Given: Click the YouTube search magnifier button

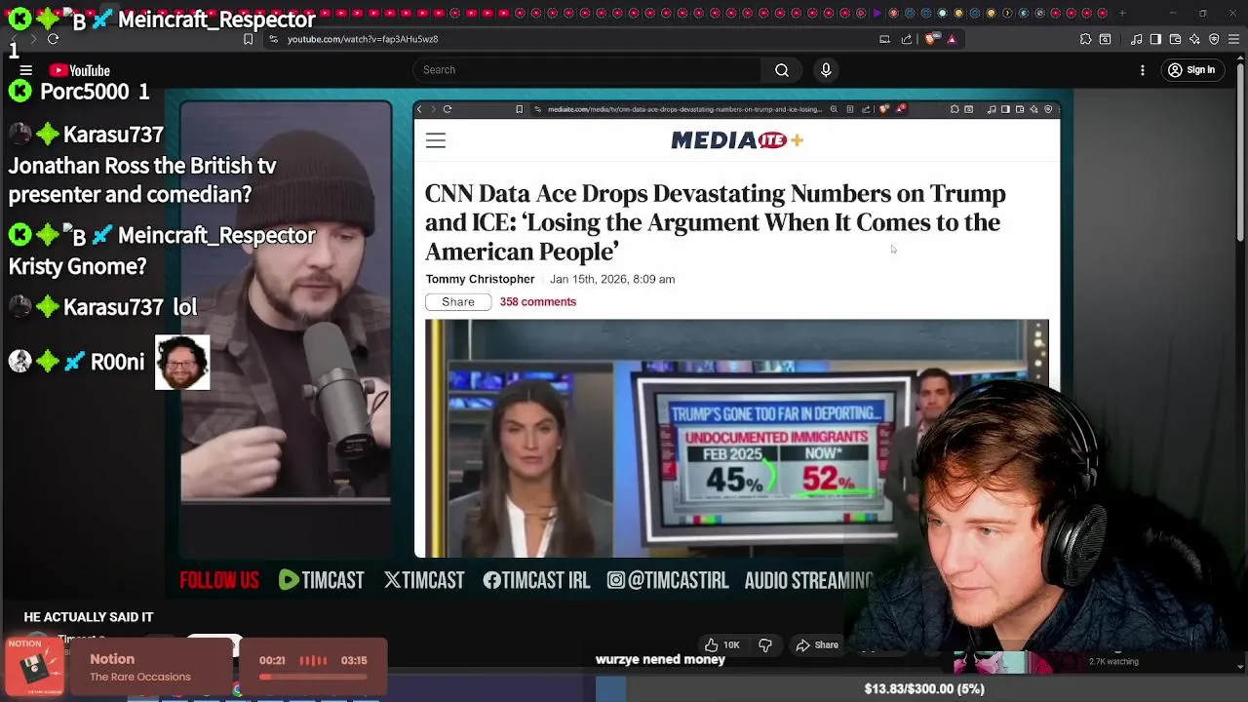Looking at the screenshot, I should pos(782,70).
